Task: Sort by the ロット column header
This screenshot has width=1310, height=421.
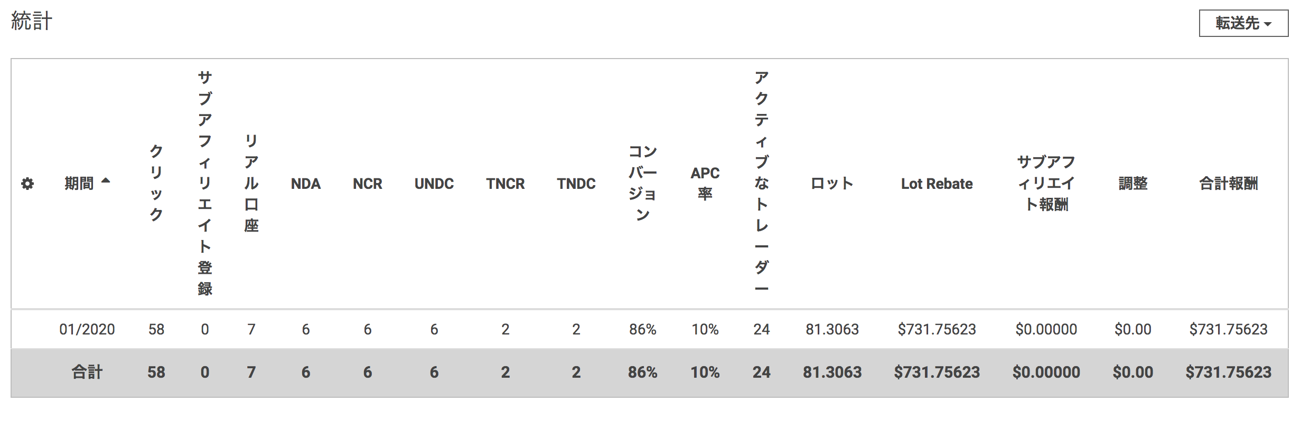Action: pos(832,184)
